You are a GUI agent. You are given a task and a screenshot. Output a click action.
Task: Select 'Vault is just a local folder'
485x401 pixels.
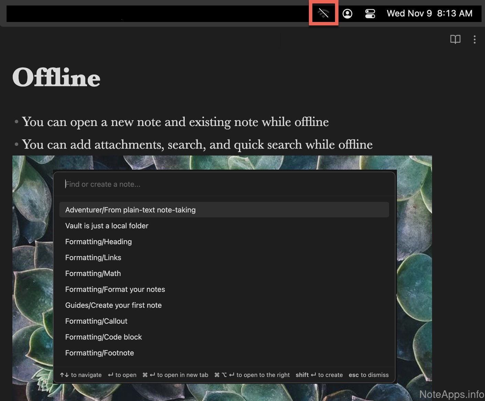(107, 226)
